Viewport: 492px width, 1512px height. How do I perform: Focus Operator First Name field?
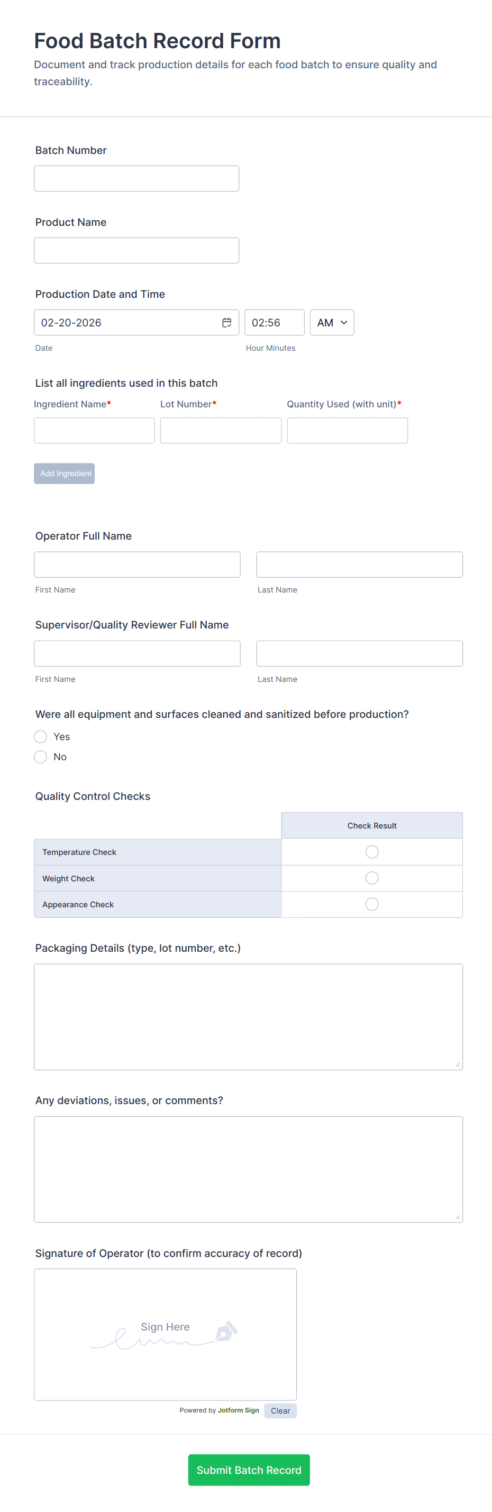(x=137, y=564)
